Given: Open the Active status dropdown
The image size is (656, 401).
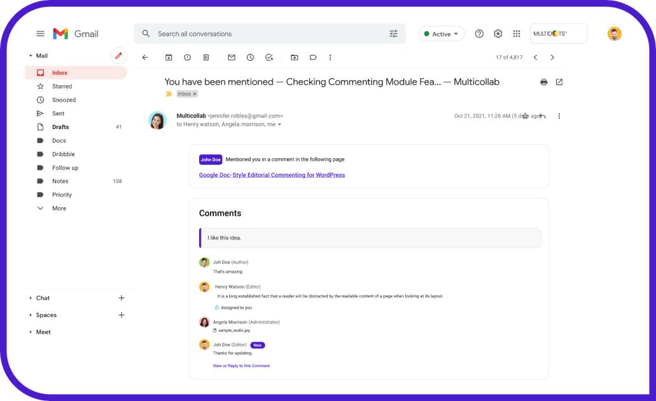Looking at the screenshot, I should [442, 34].
